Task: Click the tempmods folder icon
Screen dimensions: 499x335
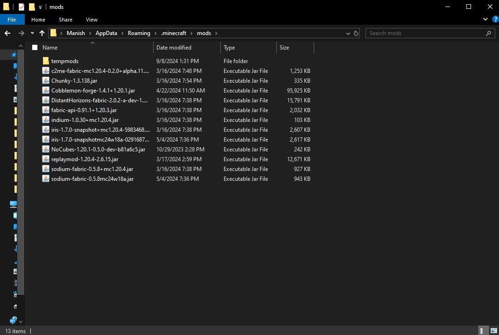Action: pyautogui.click(x=46, y=61)
